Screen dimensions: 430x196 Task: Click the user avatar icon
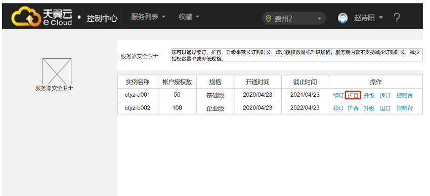click(343, 18)
